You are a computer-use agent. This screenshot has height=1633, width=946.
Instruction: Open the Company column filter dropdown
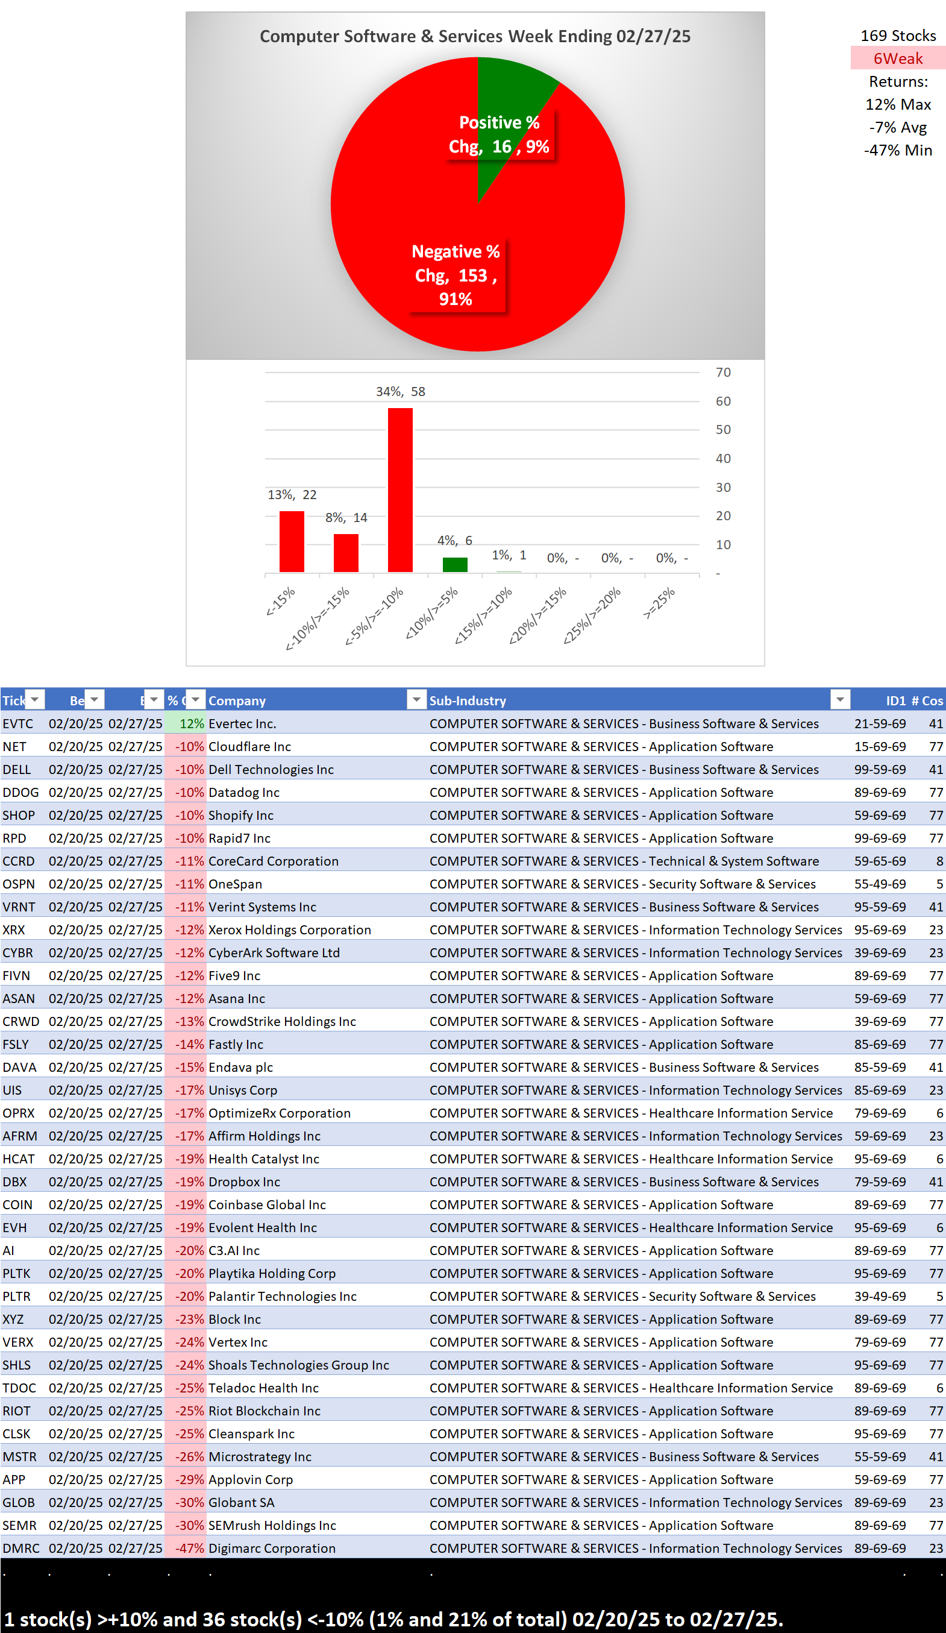416,700
